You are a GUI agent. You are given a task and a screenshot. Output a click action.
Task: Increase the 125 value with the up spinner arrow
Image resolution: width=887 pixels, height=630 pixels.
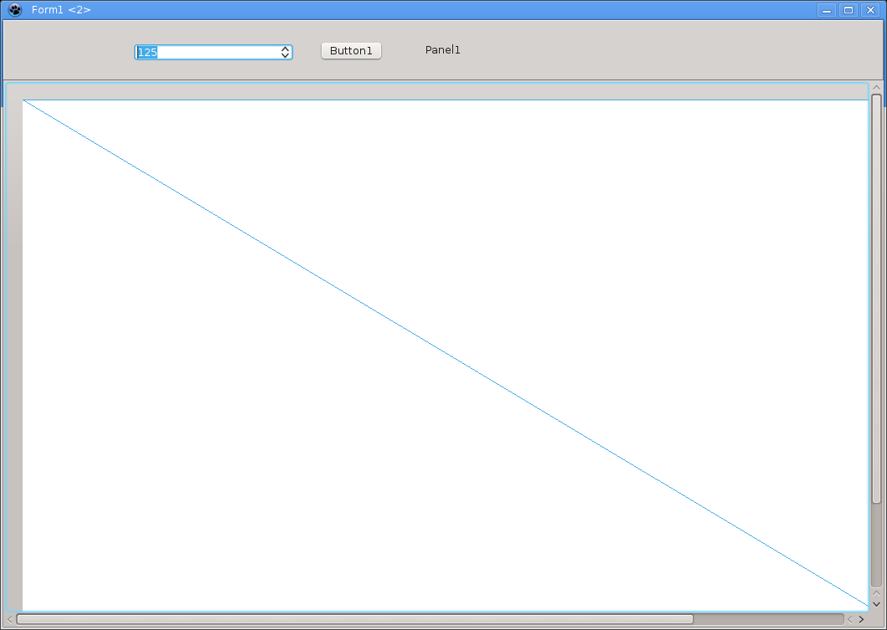(x=286, y=49)
